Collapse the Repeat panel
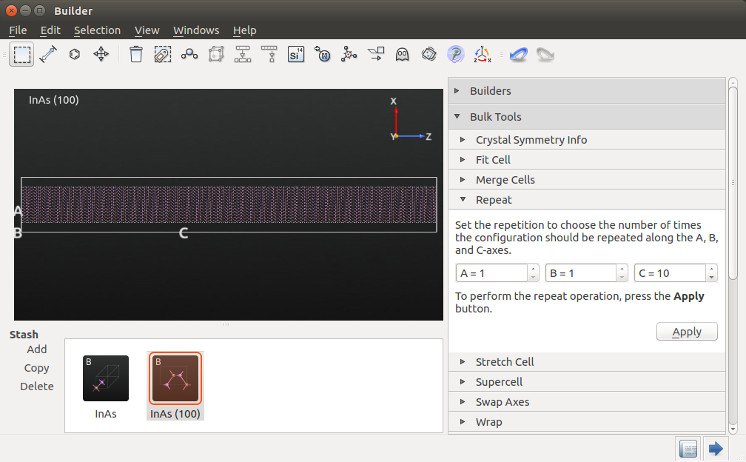 [x=587, y=199]
